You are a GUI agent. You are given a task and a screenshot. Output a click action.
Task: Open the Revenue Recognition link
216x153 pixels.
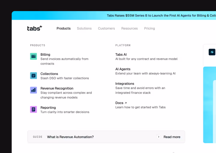57,88
